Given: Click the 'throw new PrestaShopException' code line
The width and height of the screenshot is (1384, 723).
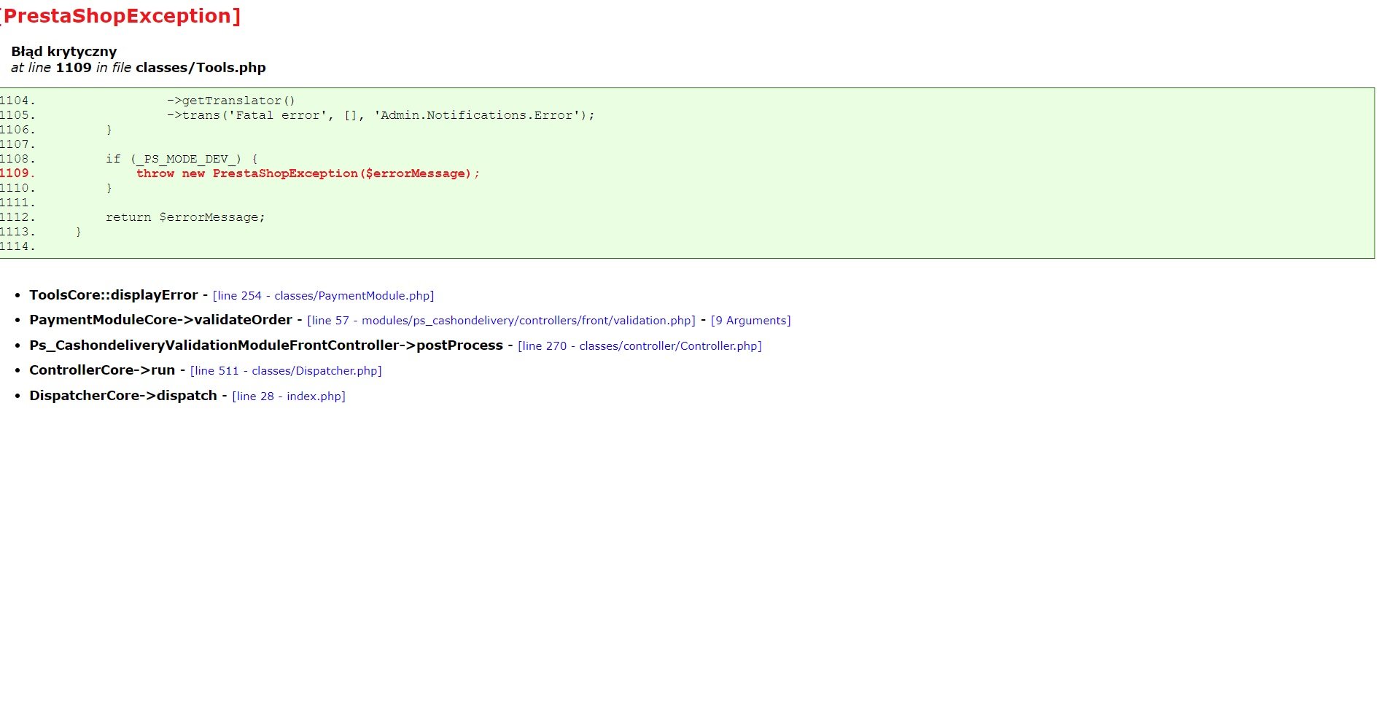Looking at the screenshot, I should [308, 173].
